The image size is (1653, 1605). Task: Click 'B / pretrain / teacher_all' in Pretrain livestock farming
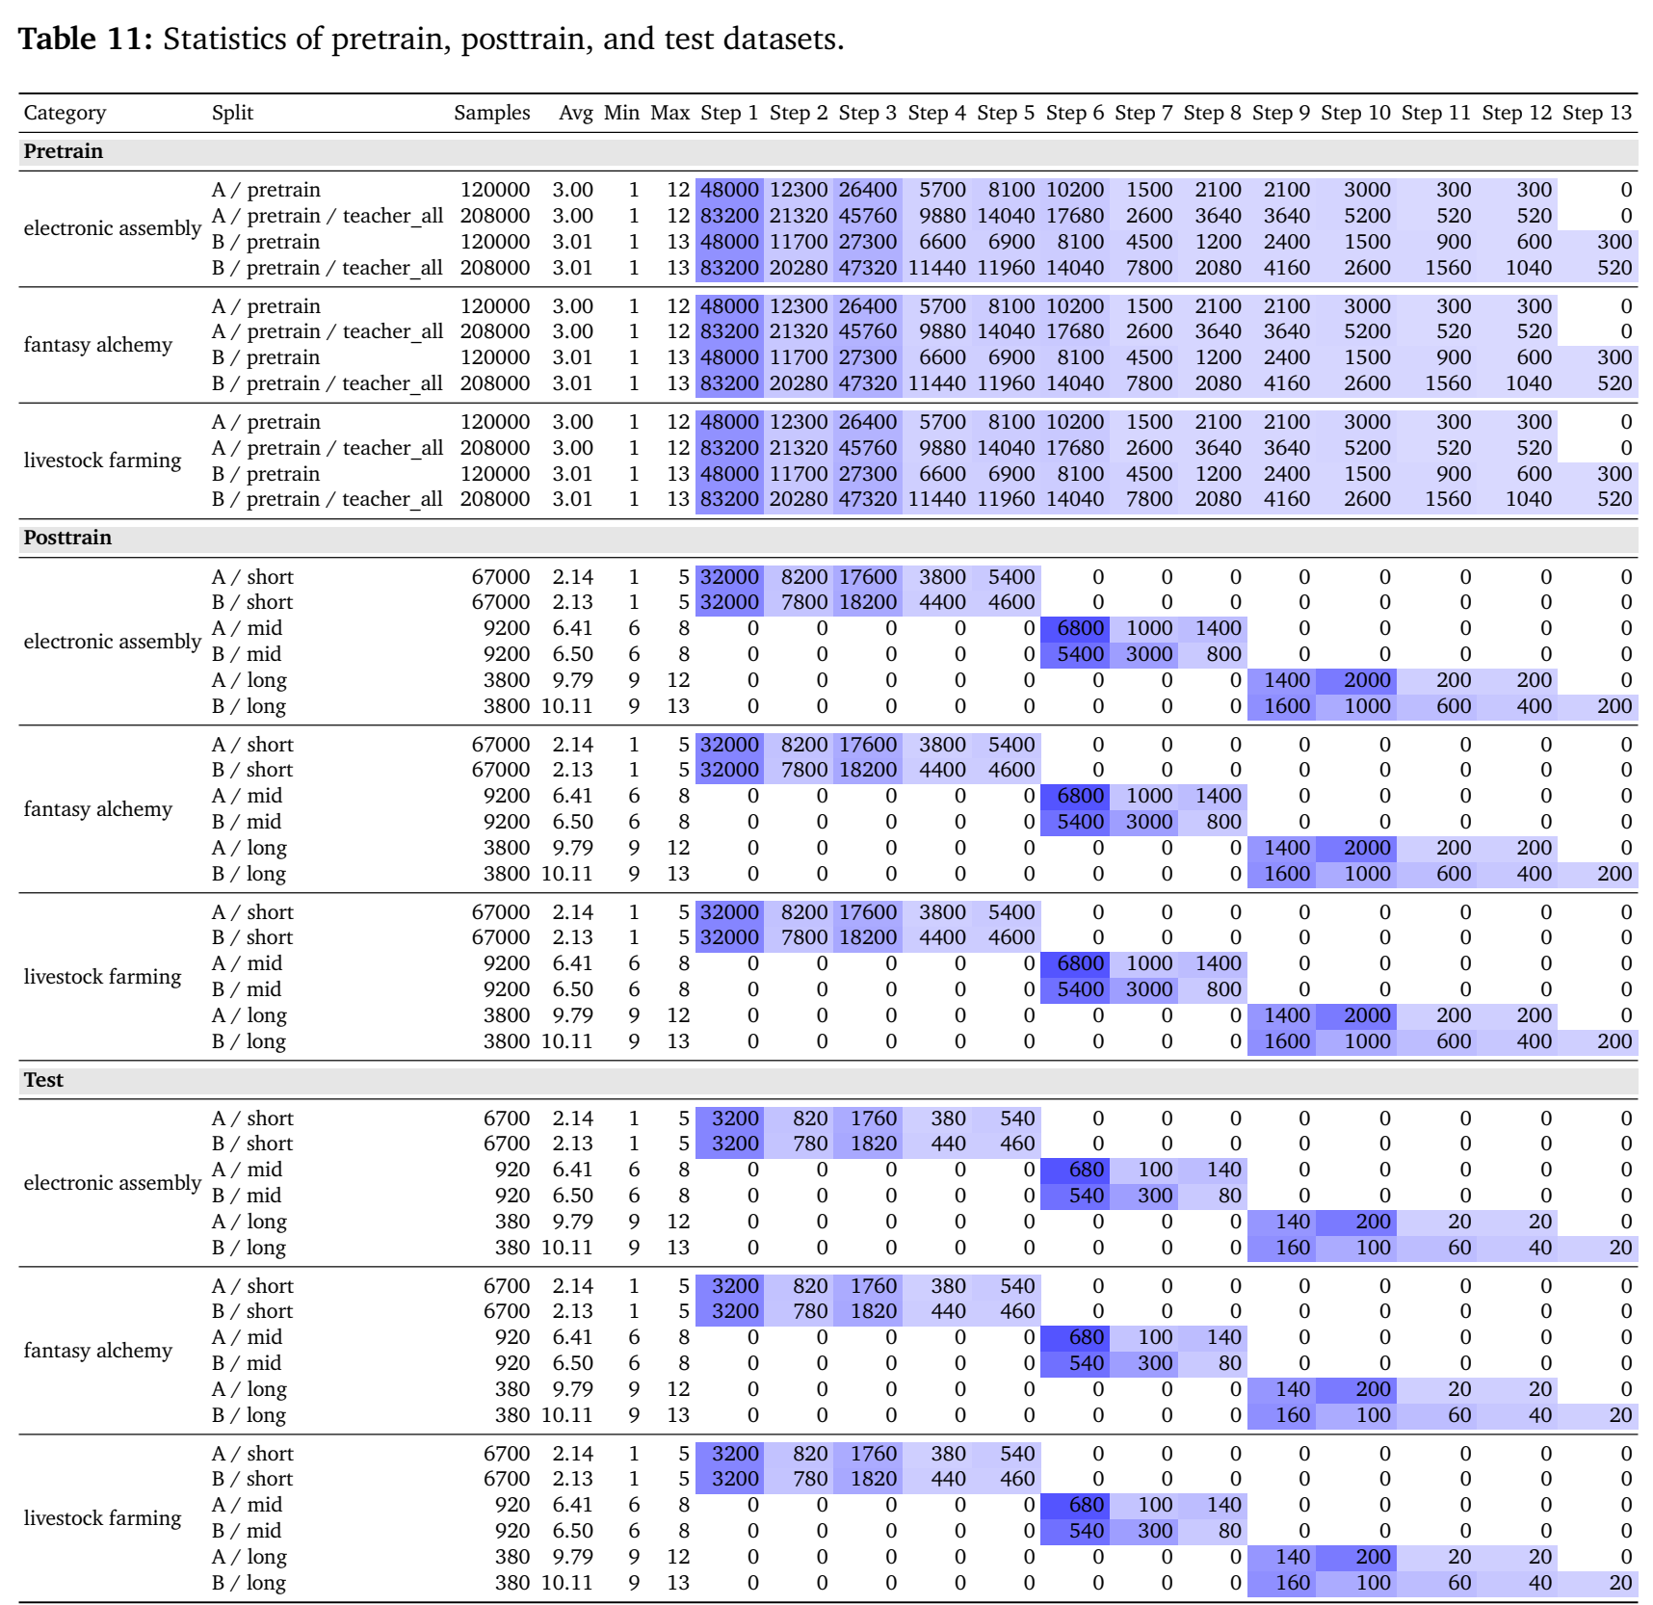328,499
